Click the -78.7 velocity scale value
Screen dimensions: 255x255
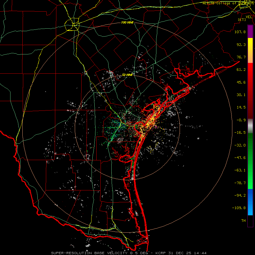240,183
